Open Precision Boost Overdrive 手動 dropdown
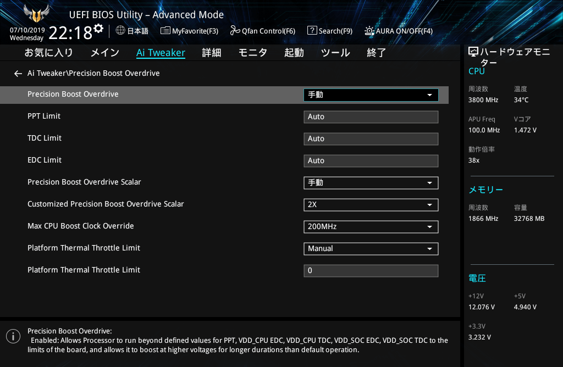 coord(371,95)
